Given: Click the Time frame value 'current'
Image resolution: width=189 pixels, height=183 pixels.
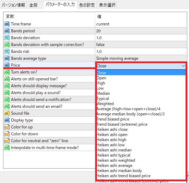Looking at the screenshot, I should (x=103, y=24).
